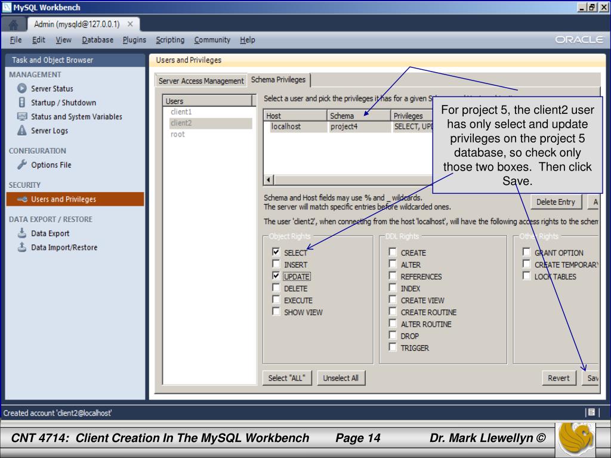Image resolution: width=611 pixels, height=458 pixels.
Task: Check the REFERENCES checkbox
Action: coord(393,276)
